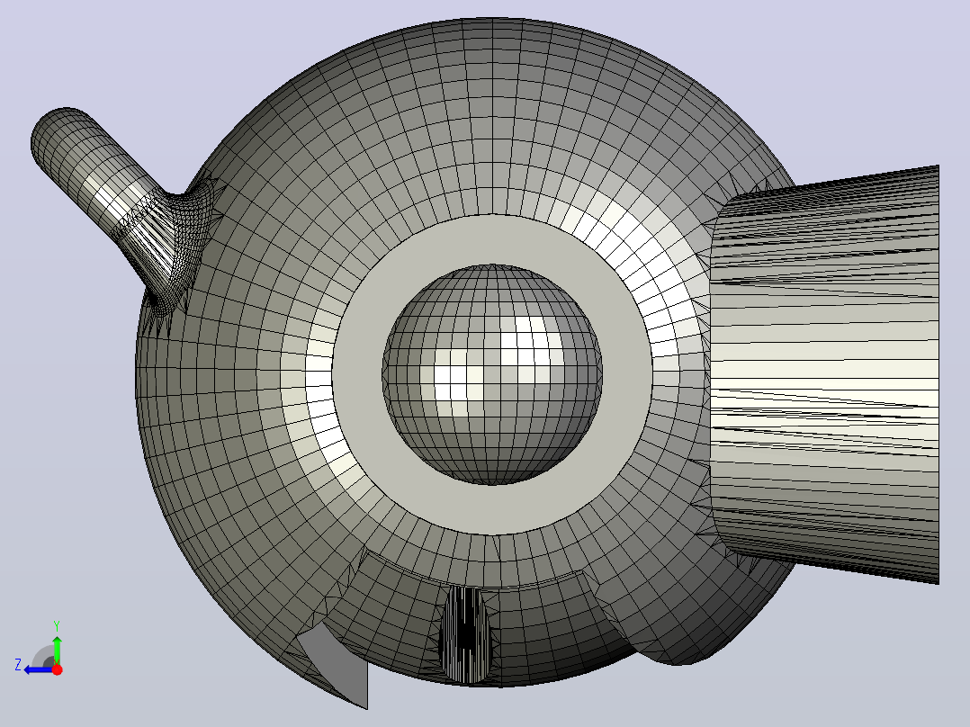
Task: Select the flat gray annular ring face
Action: [x=492, y=510]
